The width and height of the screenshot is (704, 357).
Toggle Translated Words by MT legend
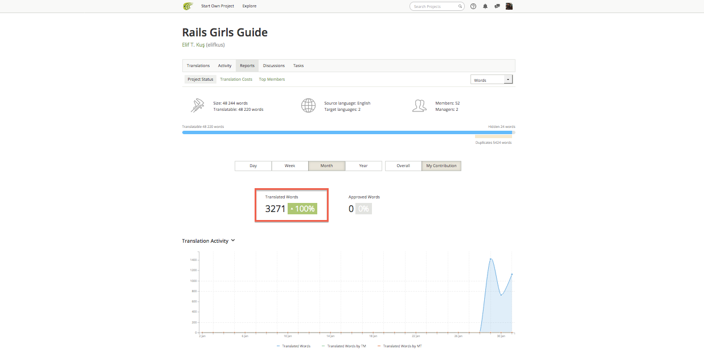[400, 346]
